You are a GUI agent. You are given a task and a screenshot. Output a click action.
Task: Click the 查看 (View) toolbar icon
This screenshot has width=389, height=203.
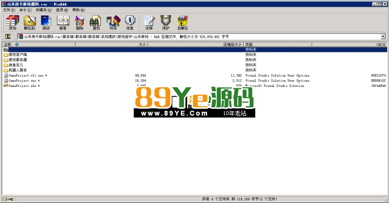pyautogui.click(x=63, y=22)
